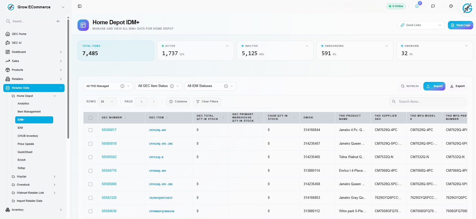Open the Rows per page dropdown
The height and width of the screenshot is (219, 476).
pyautogui.click(x=107, y=101)
